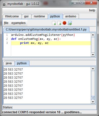This screenshot has height=116, width=99.
Task: Click the console scrollbar thumb
Action: point(93,98)
